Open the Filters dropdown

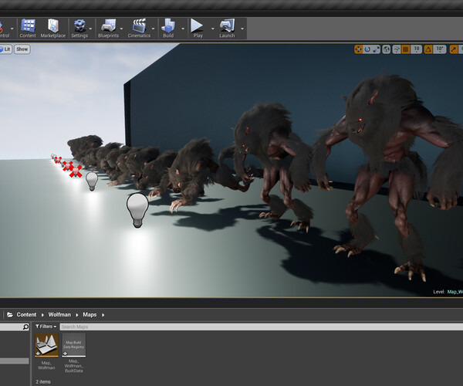click(46, 327)
